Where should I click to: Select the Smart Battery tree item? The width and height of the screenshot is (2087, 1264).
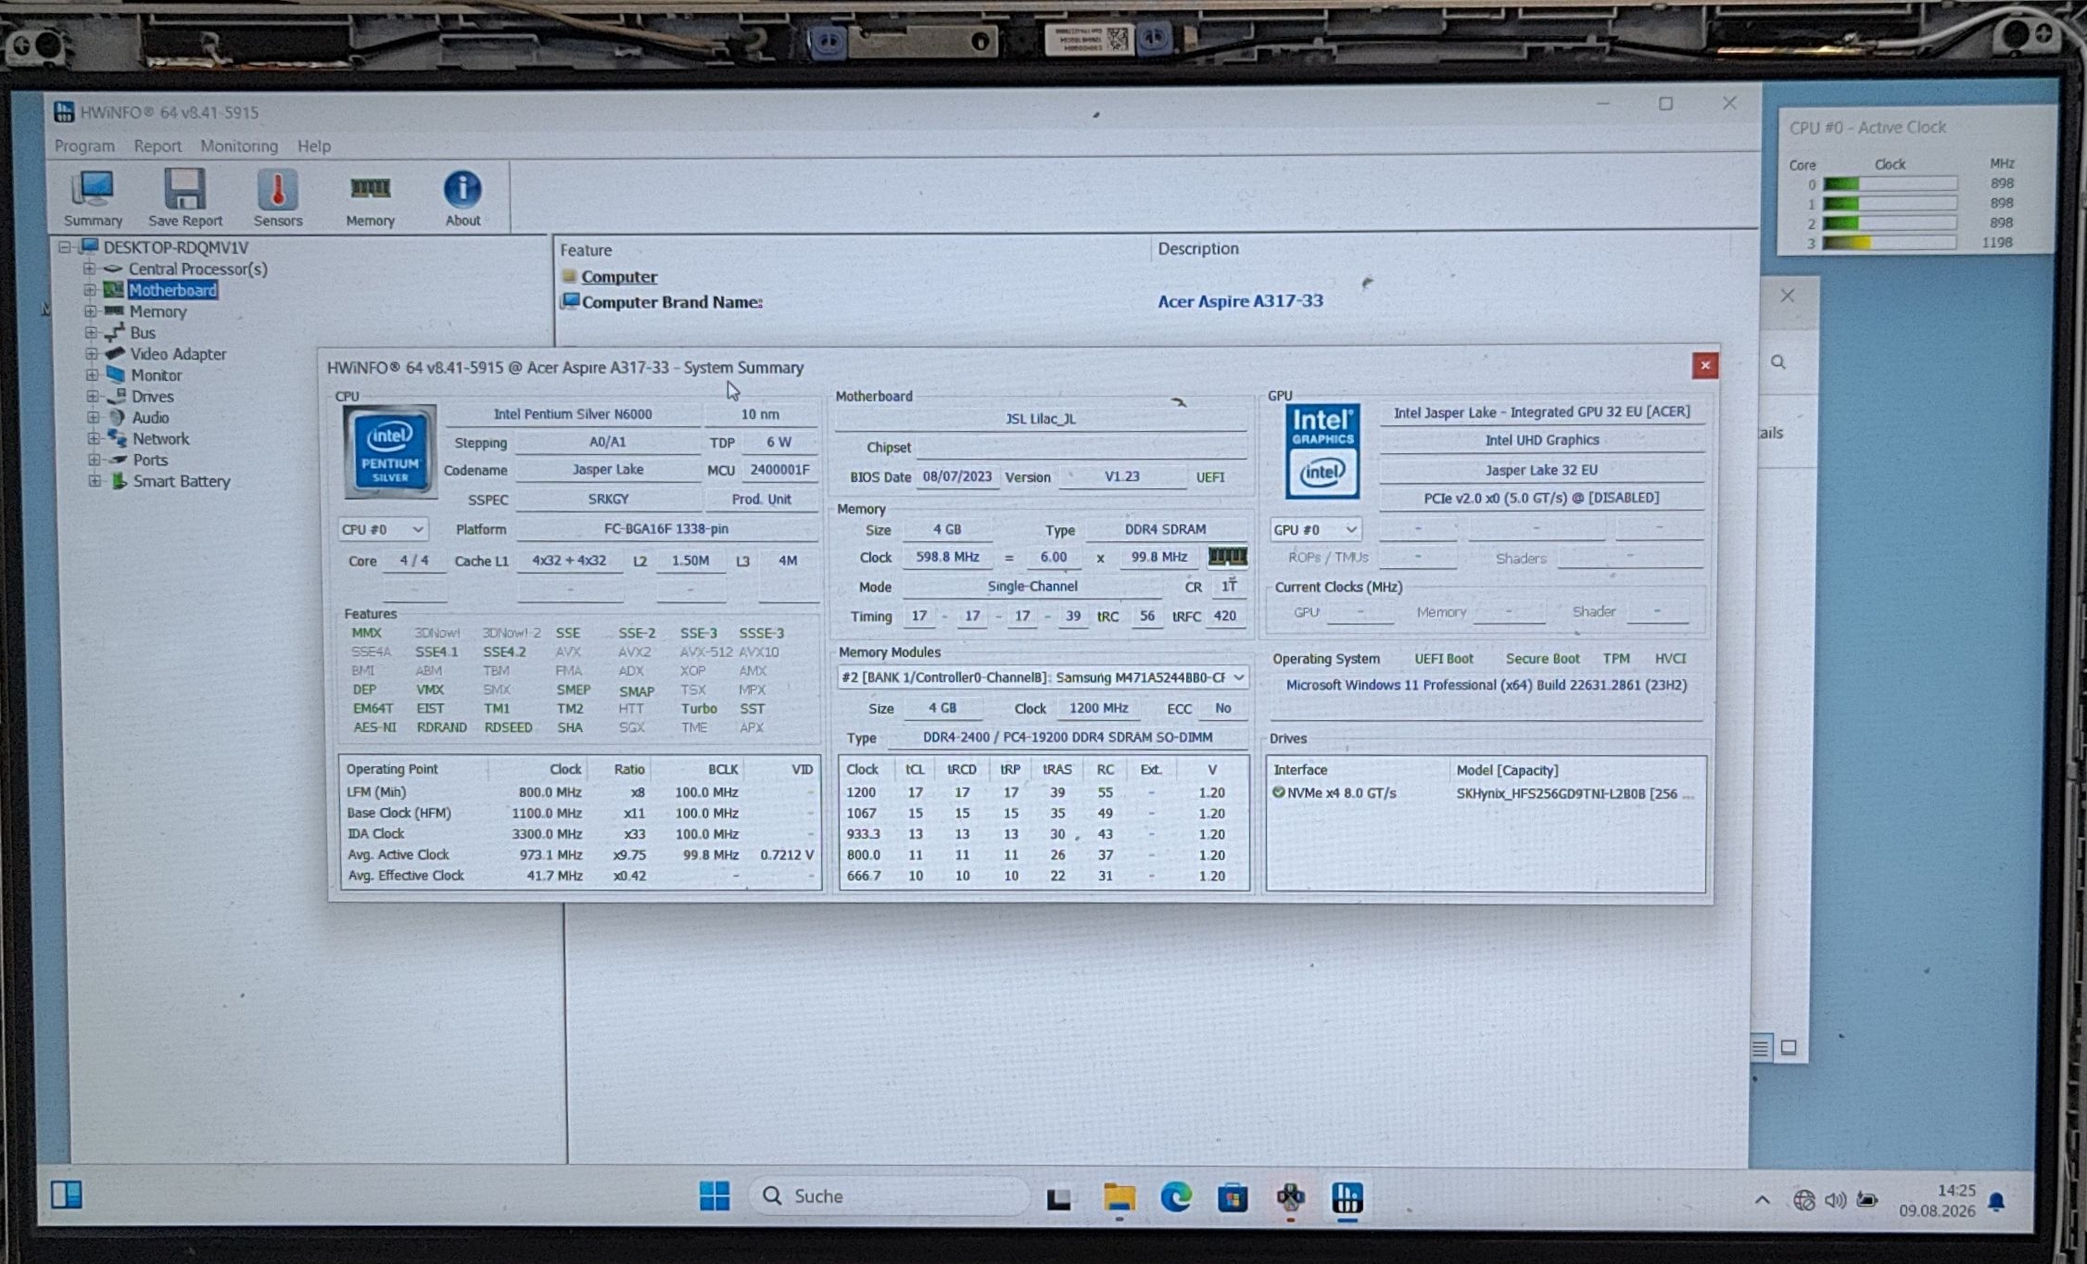(x=182, y=481)
